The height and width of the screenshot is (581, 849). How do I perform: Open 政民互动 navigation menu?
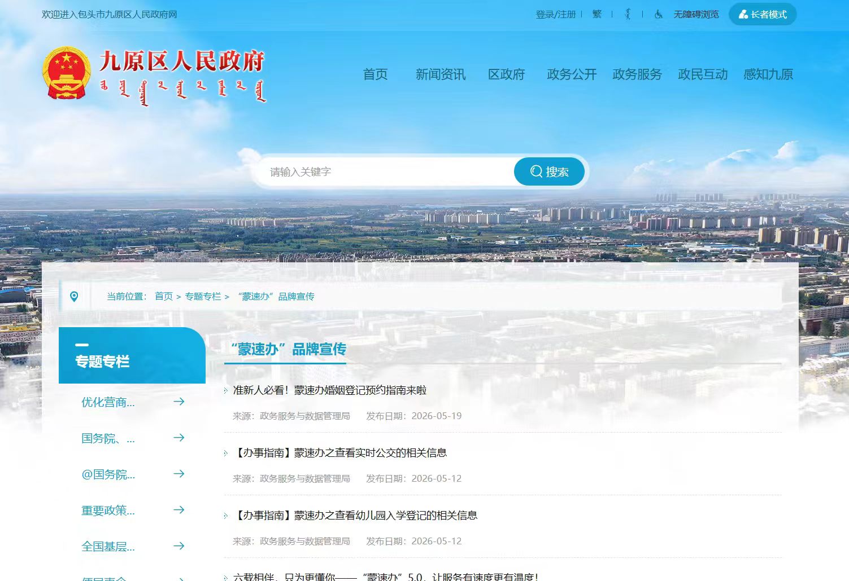click(x=703, y=74)
